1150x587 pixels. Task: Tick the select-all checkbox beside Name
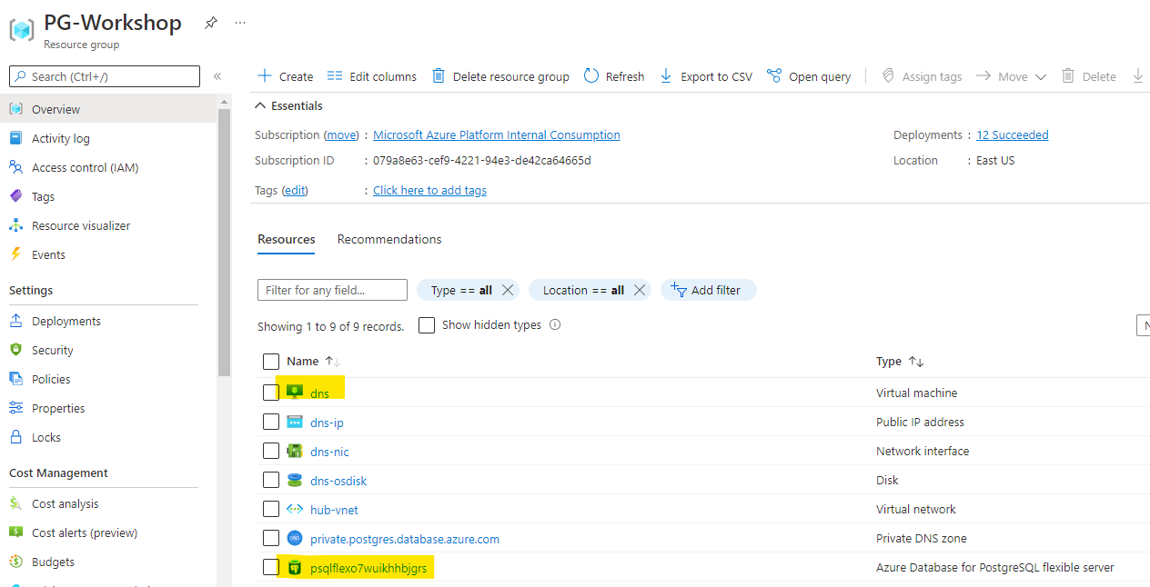point(271,362)
